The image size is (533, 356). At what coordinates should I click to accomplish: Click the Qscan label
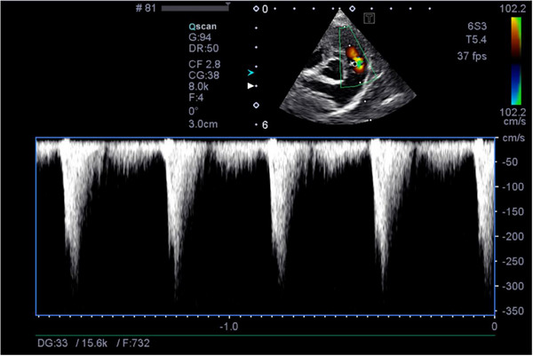pyautogui.click(x=203, y=27)
